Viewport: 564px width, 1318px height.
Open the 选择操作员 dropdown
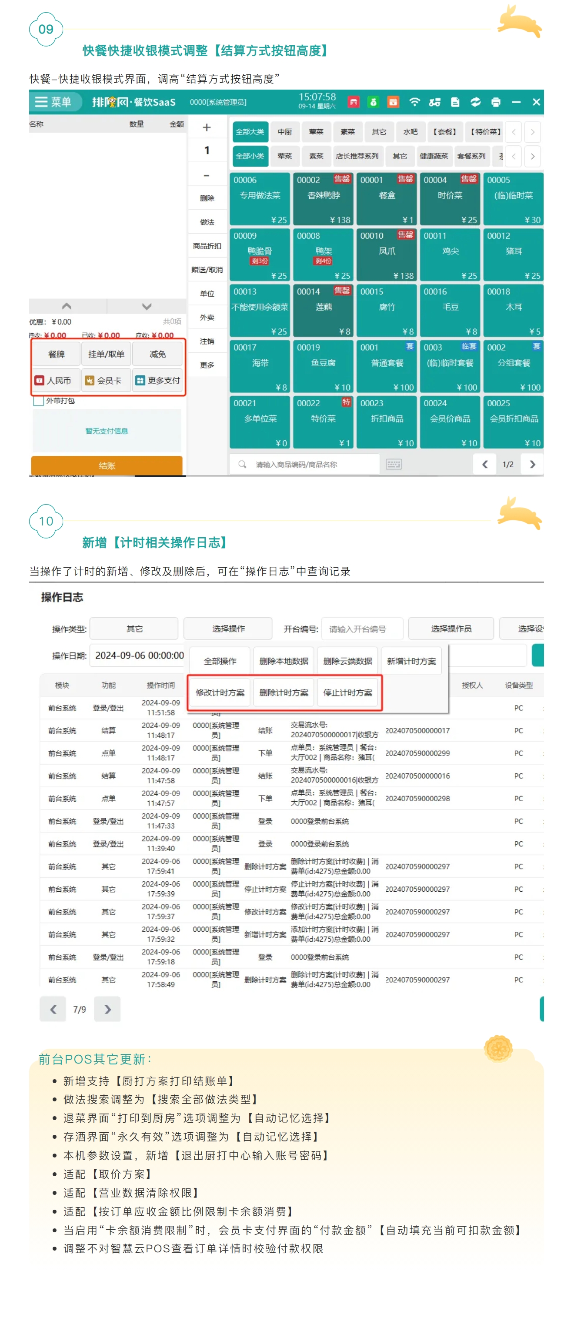451,628
